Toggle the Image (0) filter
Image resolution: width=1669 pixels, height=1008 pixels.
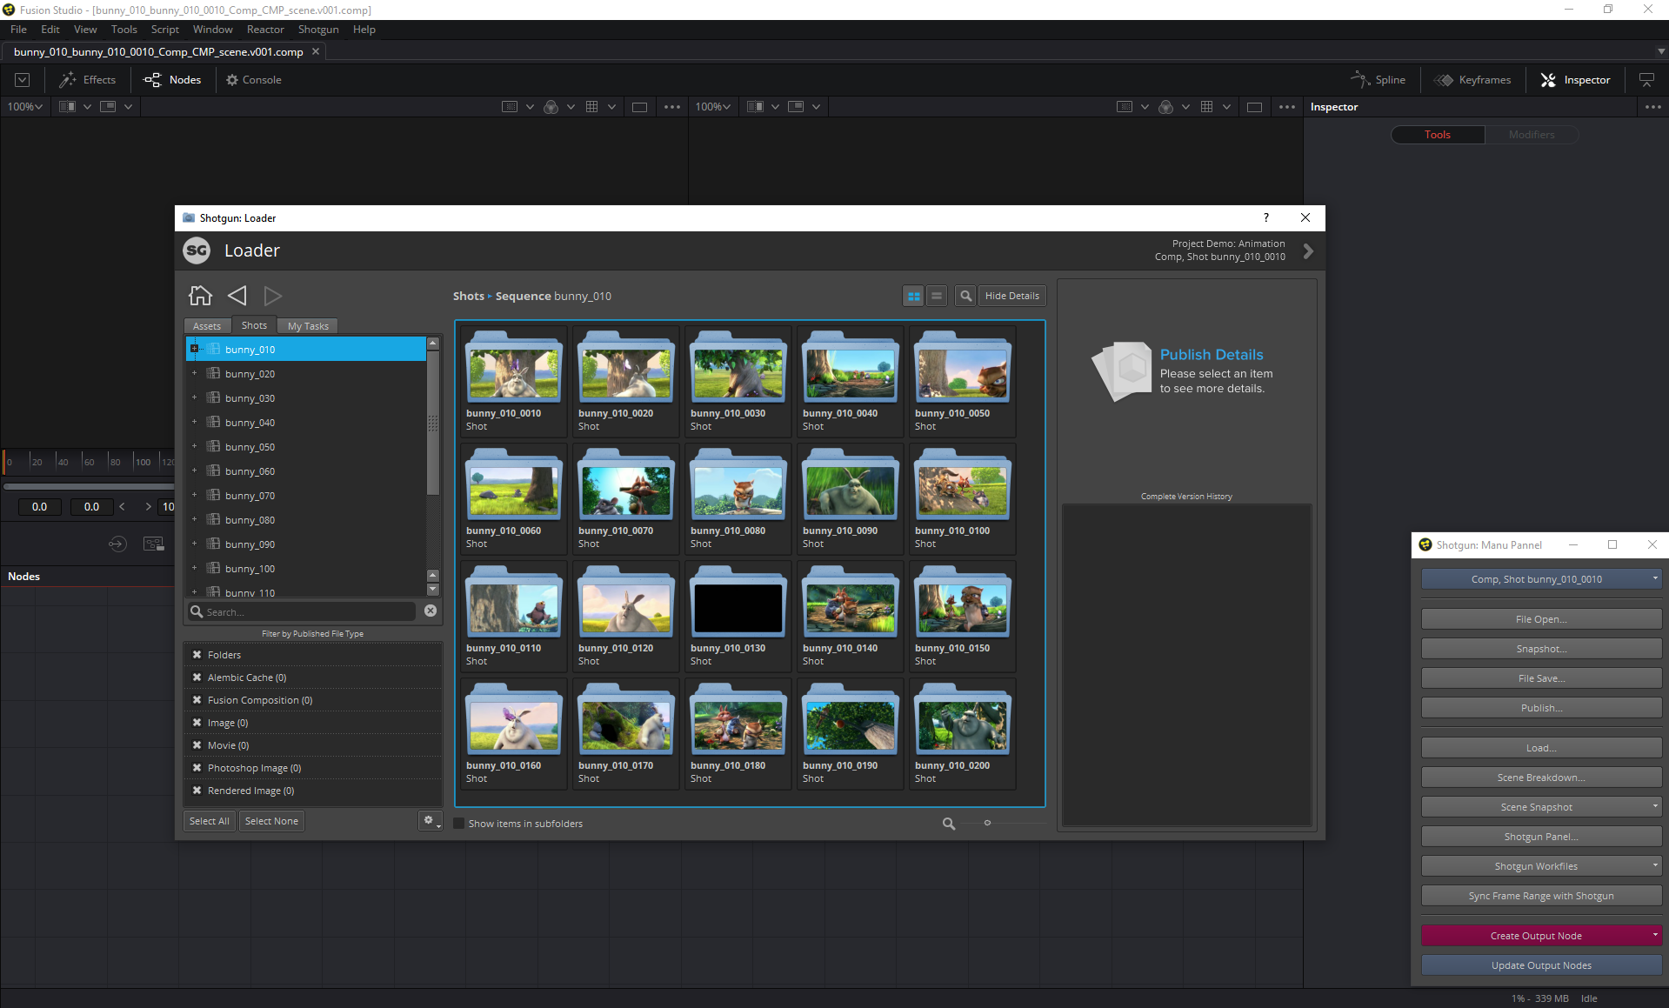coord(197,723)
